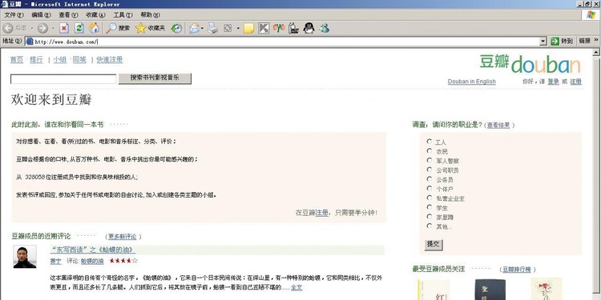Click the yellow note toolbar icon
This screenshot has height=300, width=601.
click(248, 28)
